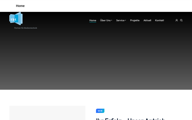Viewport: 192px width, 120px height.
Task: Open the Projekte menu item
Action: pyautogui.click(x=135, y=20)
